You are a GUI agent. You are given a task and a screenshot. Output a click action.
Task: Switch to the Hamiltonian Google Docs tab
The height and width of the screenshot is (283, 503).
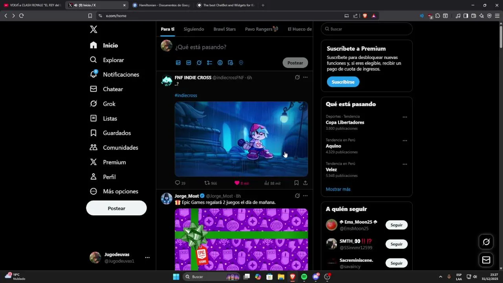[x=161, y=5]
